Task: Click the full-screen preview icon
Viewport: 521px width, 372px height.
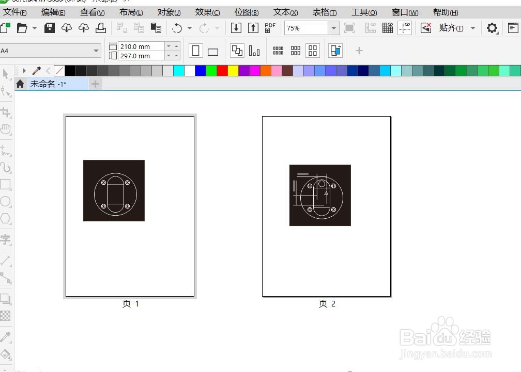Action: tap(349, 28)
